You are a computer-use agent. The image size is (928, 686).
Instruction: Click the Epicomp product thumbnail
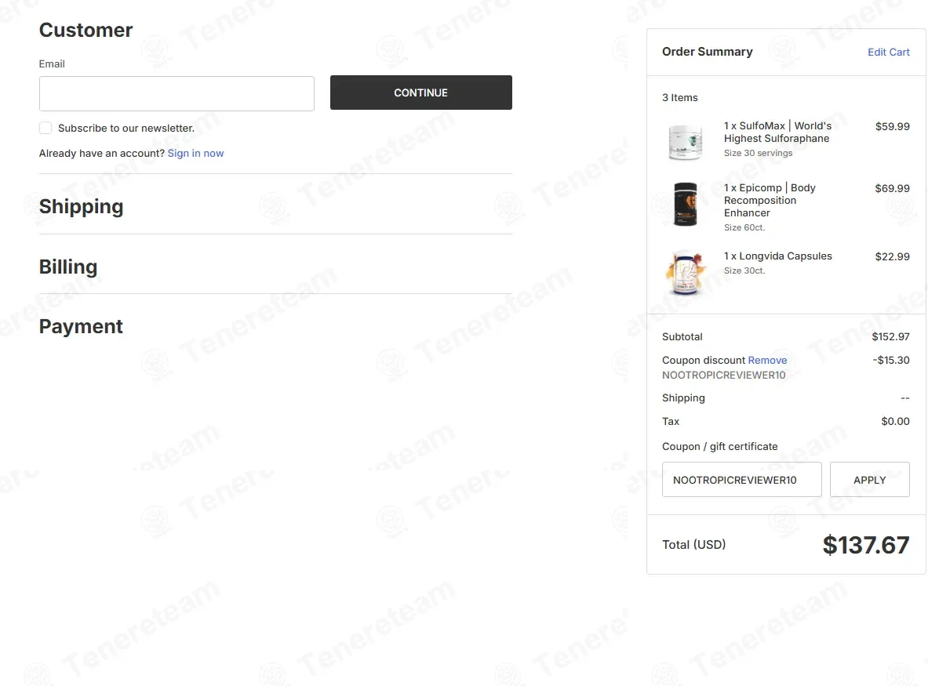coord(686,204)
